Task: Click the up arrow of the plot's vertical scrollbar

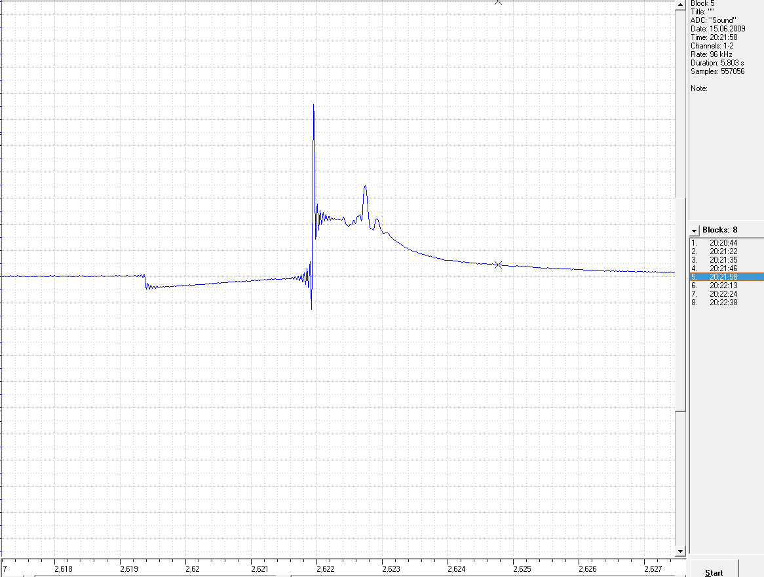Action: pos(680,5)
